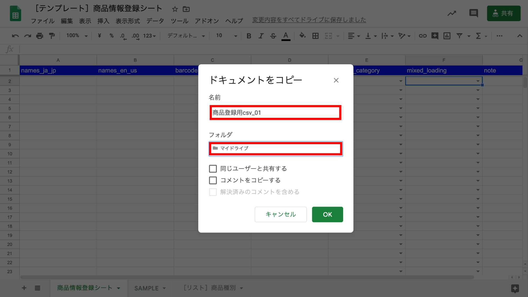The height and width of the screenshot is (297, 528).
Task: Enable コメントをコピーする option
Action: pos(213,180)
